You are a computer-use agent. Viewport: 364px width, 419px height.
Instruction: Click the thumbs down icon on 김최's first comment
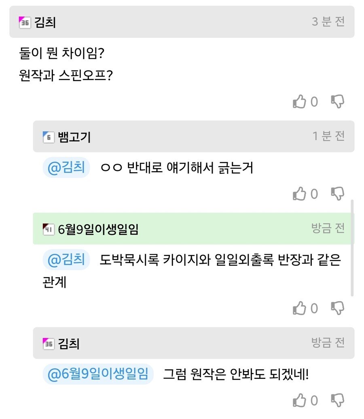338,102
